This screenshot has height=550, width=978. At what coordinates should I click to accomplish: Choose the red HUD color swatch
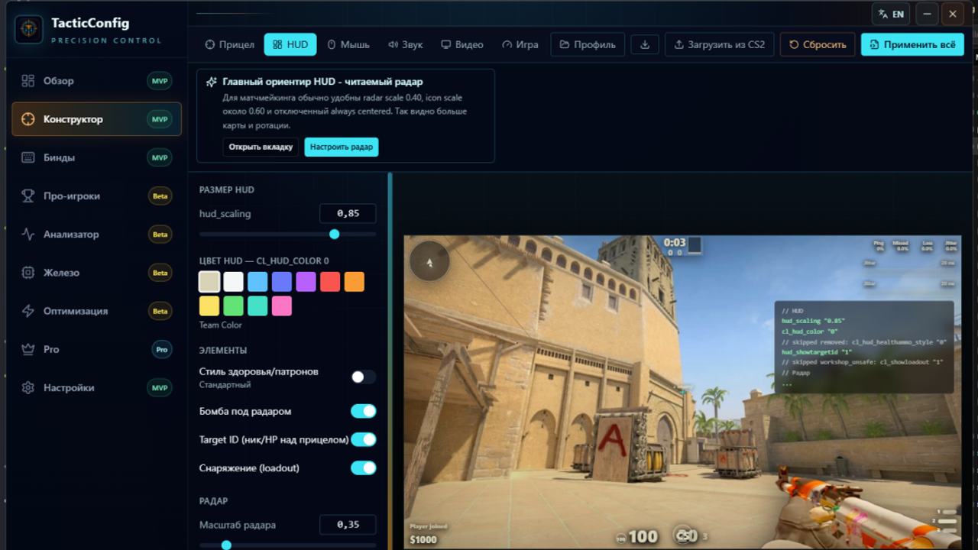(330, 282)
